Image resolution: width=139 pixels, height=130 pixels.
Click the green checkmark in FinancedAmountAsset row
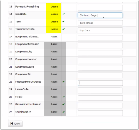(63, 82)
